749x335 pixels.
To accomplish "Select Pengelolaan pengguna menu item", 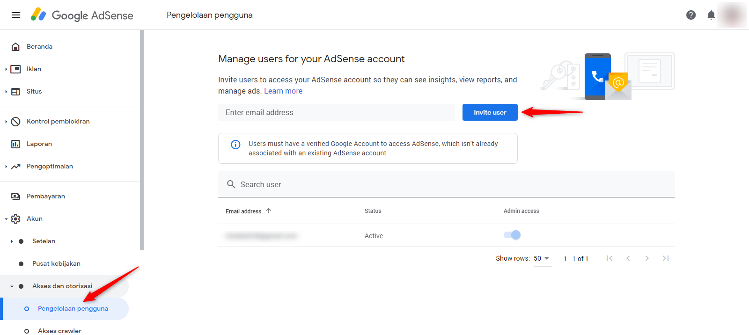I will click(x=66, y=309).
